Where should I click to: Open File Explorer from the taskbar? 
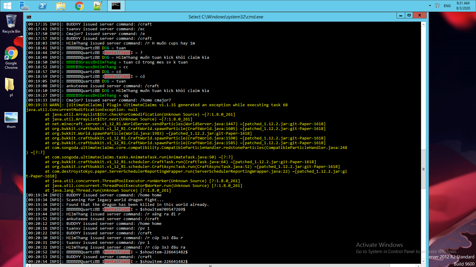(61, 6)
